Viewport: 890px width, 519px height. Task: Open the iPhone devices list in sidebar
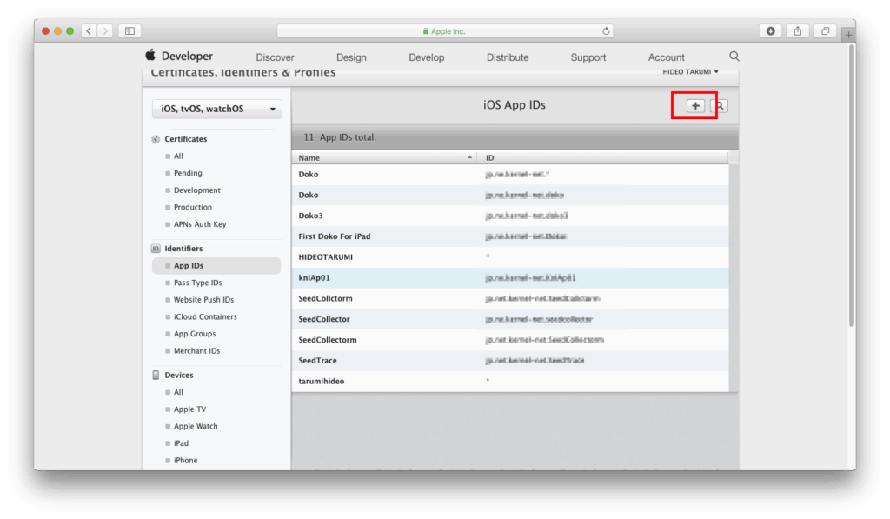click(185, 461)
